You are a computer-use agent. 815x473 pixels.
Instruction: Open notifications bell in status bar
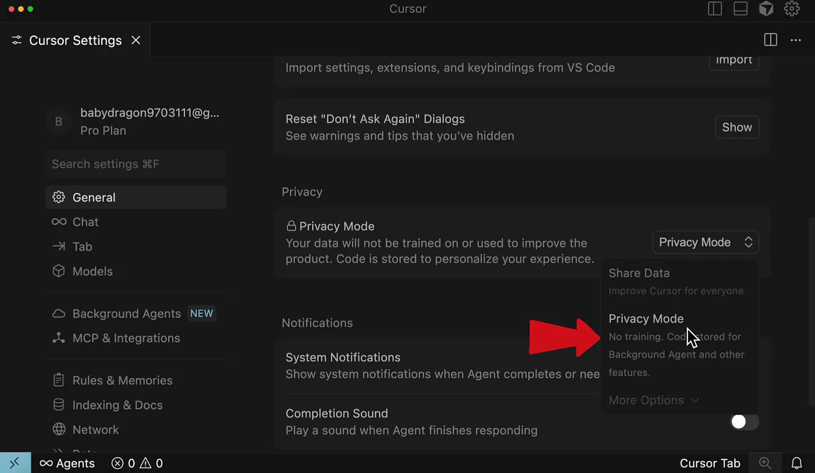click(x=797, y=463)
